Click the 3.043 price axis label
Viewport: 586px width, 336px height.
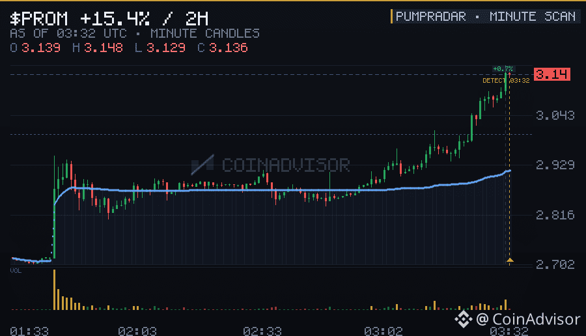point(555,115)
